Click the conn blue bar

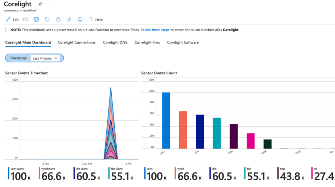(x=166, y=120)
